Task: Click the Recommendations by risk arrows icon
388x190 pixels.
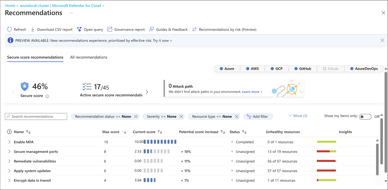Action: [x=194, y=29]
